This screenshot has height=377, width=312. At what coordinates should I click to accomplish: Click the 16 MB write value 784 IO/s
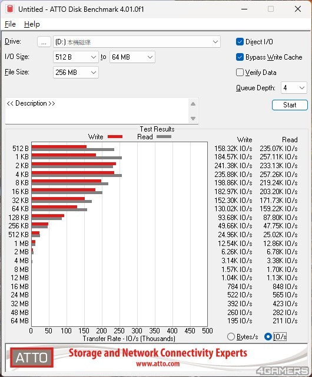click(240, 287)
